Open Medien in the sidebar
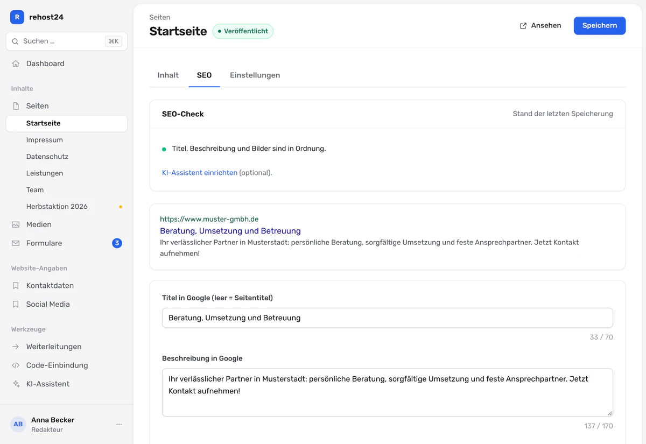Screen dimensions: 646x444 (x=67, y=224)
